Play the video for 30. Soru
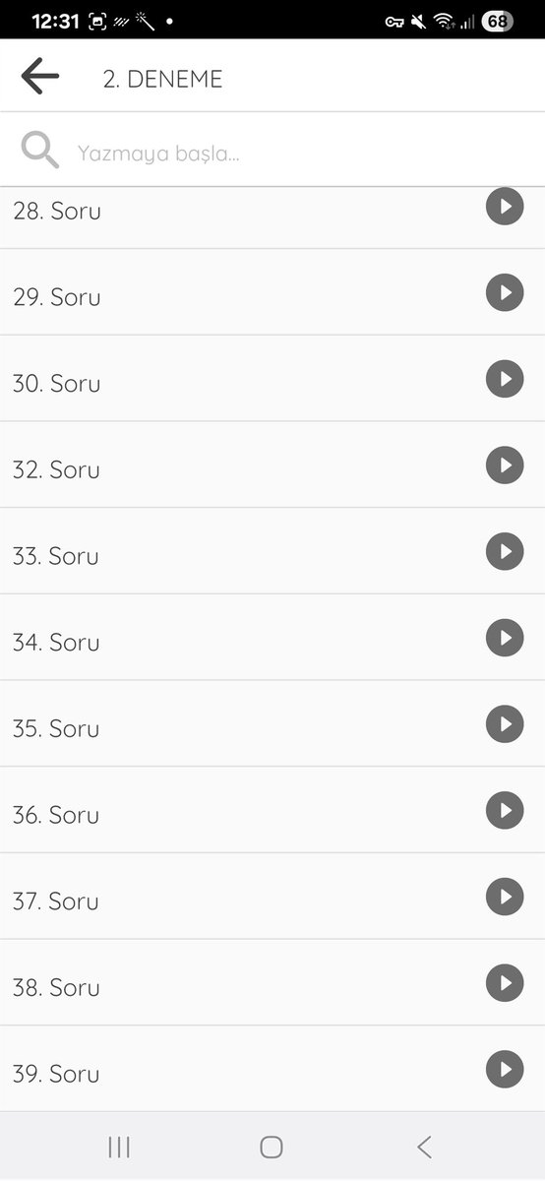The width and height of the screenshot is (545, 1181). pyautogui.click(x=505, y=379)
